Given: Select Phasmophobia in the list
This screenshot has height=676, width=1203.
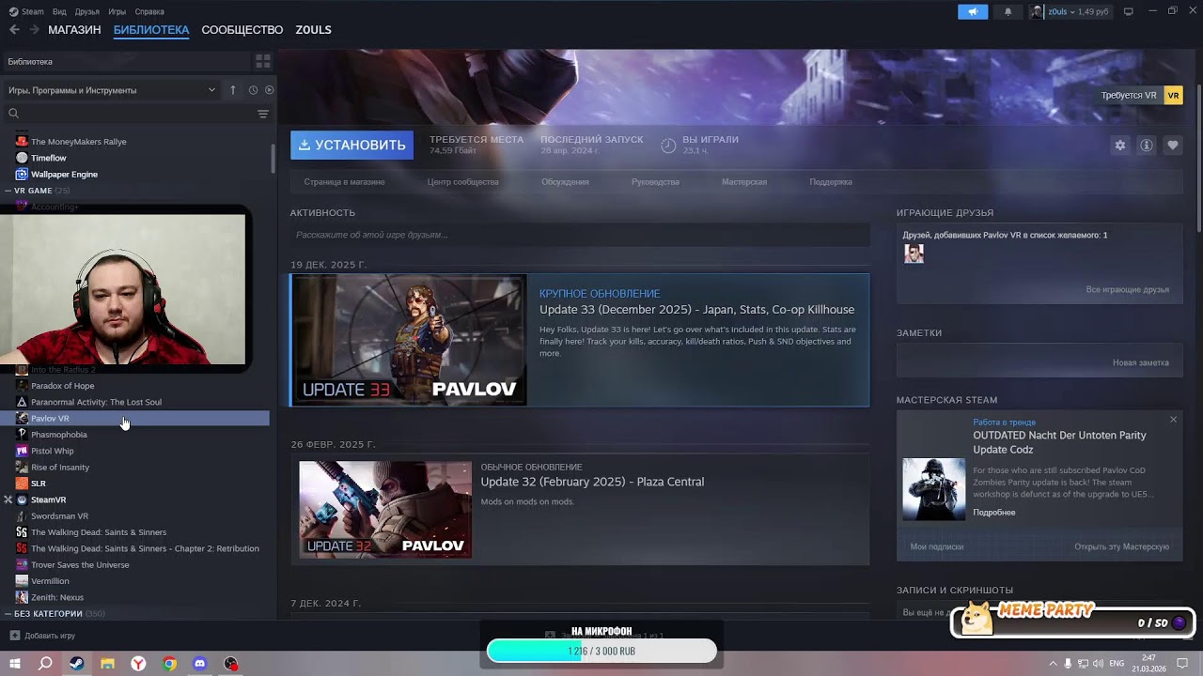Looking at the screenshot, I should click(58, 435).
